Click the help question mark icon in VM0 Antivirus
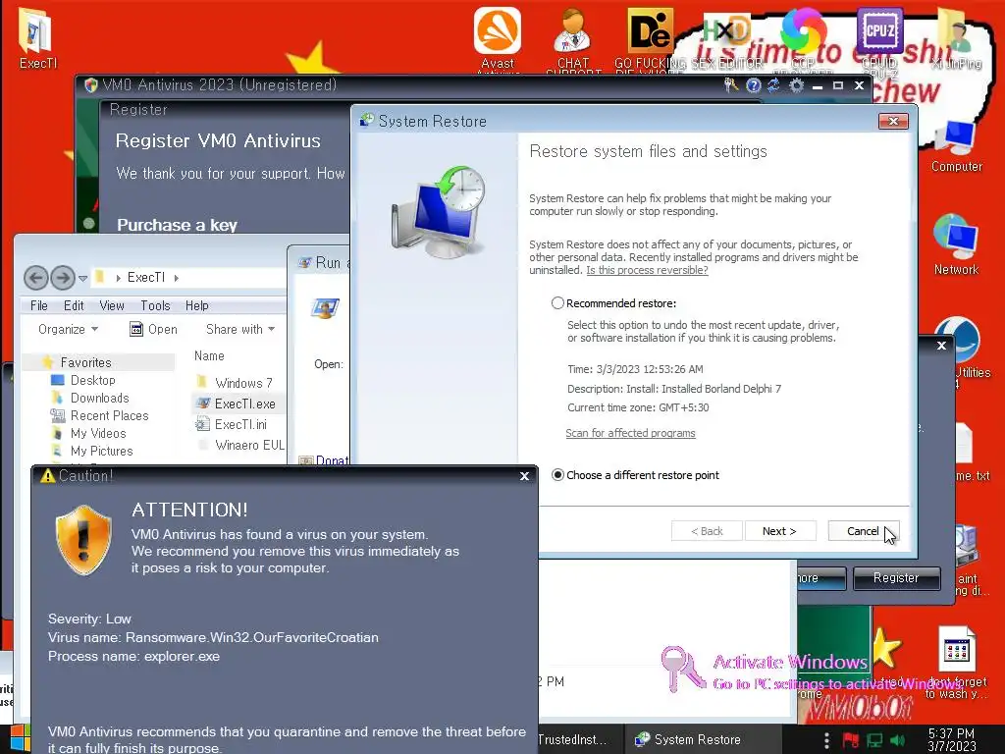The width and height of the screenshot is (1005, 754). [x=753, y=84]
